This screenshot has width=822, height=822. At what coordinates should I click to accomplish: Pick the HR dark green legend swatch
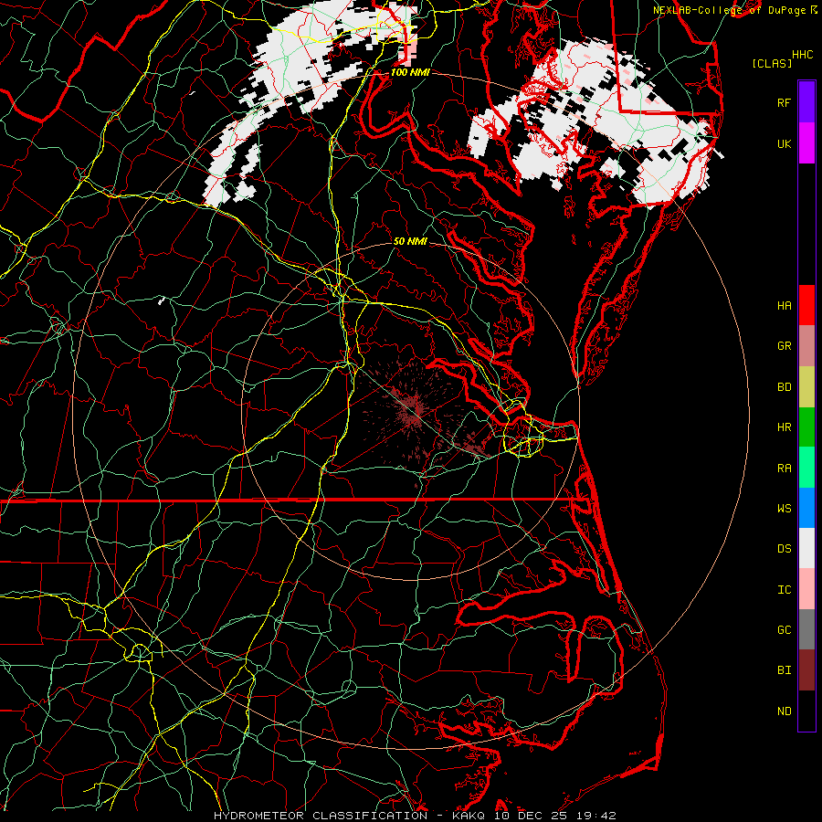[x=806, y=427]
